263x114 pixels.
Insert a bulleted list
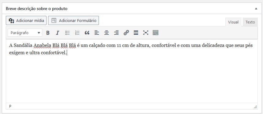67,33
